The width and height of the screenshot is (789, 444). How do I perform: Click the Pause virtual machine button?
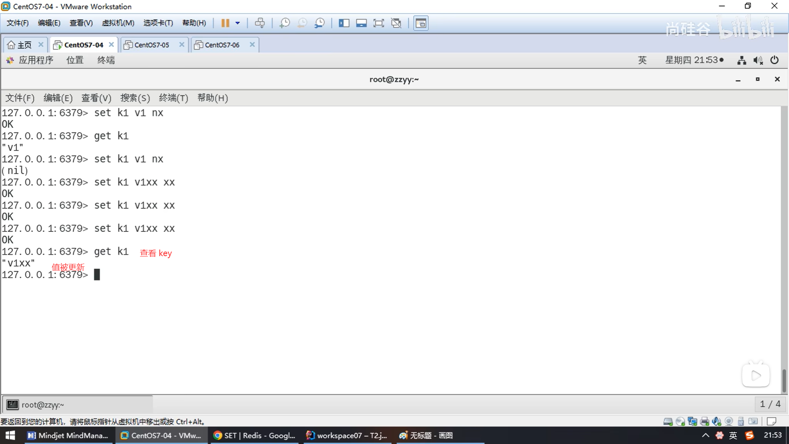point(225,23)
